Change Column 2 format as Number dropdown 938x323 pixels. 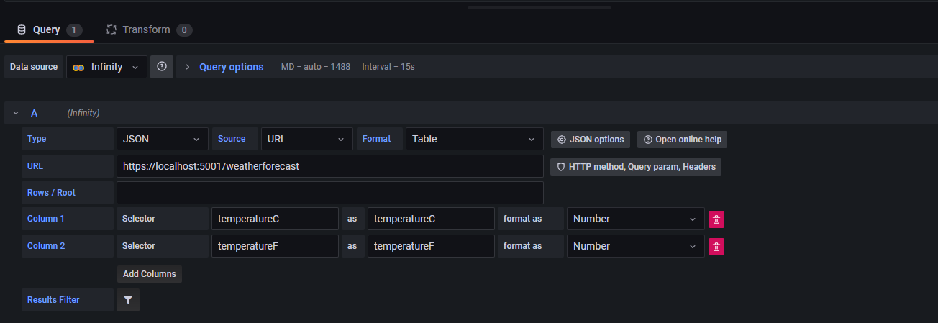pyautogui.click(x=636, y=246)
